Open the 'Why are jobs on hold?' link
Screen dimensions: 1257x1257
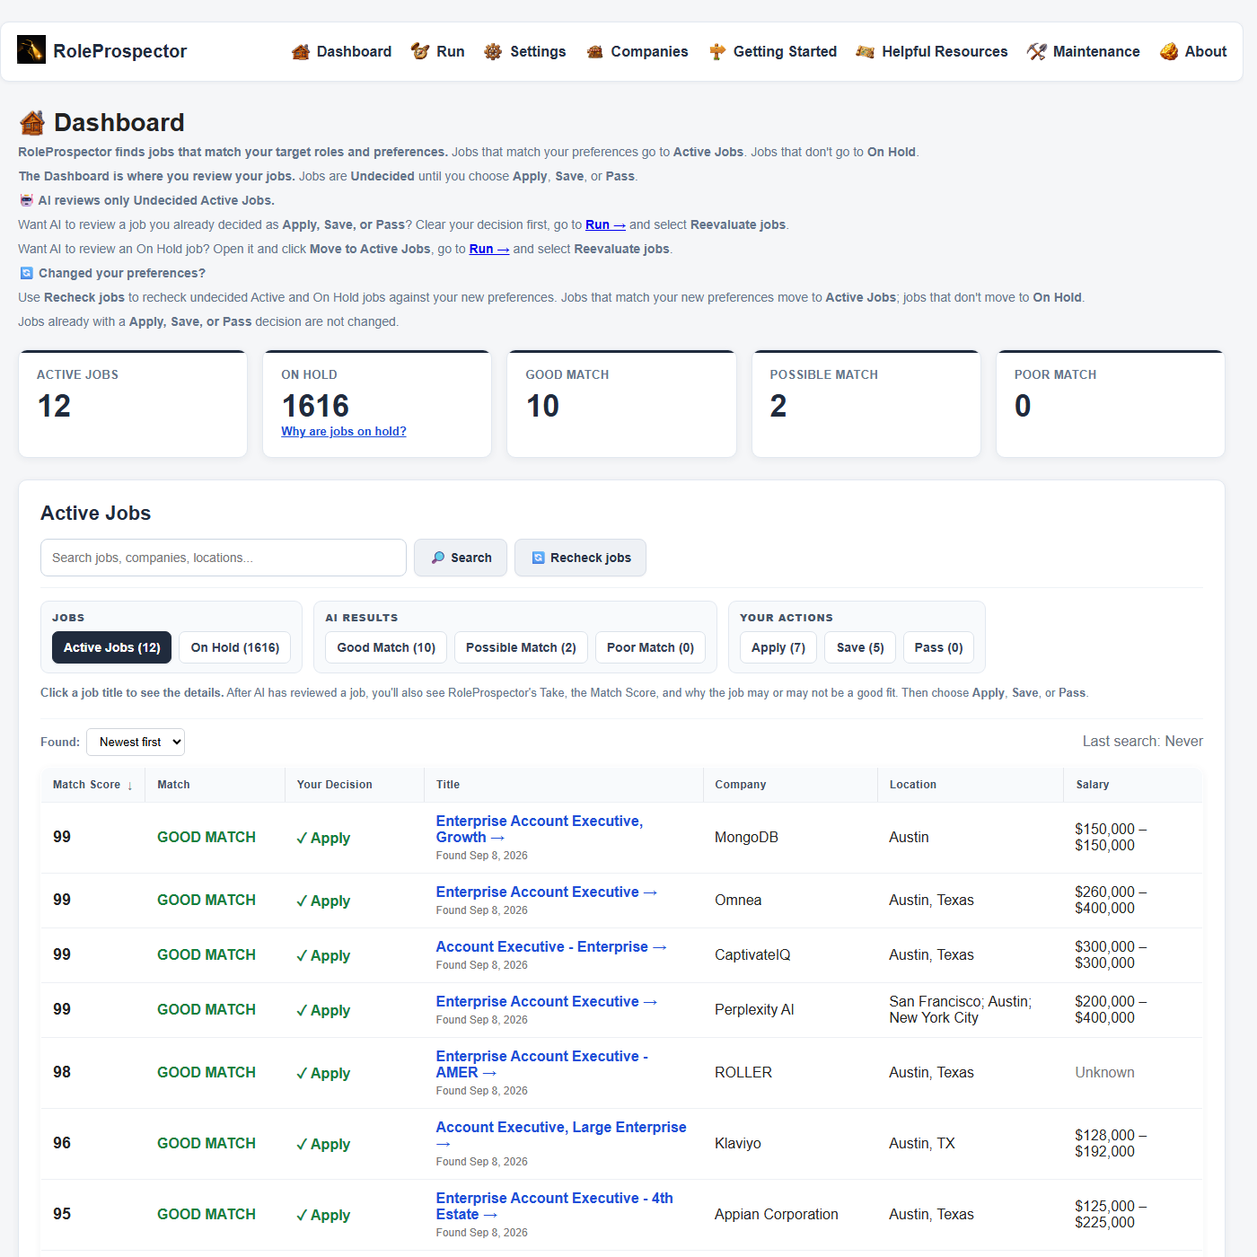point(344,432)
